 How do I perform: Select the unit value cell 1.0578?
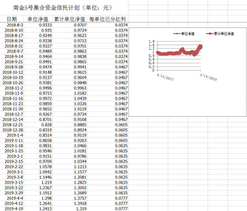tap(38, 167)
